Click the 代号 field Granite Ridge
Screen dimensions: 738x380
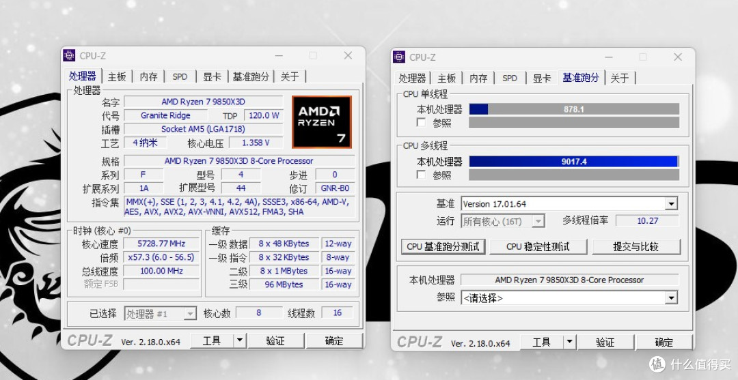(x=165, y=115)
